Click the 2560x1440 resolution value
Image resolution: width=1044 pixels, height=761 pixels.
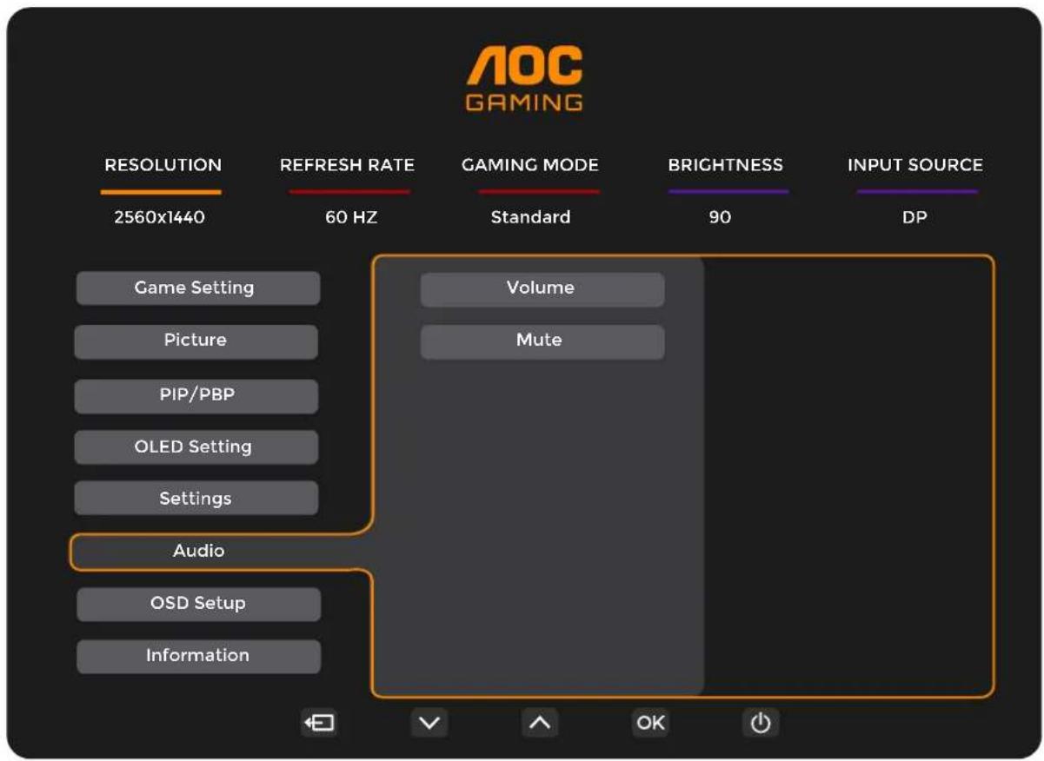159,218
